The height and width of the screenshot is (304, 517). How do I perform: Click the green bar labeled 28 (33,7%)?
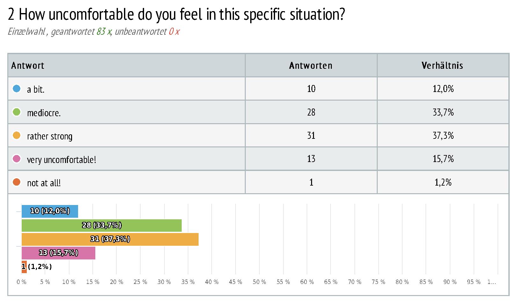pyautogui.click(x=102, y=225)
